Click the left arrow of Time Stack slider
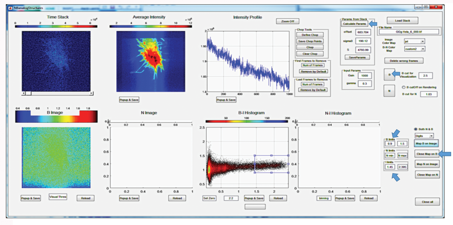Image resolution: width=453 pixels, height=225 pixels. tap(24, 93)
